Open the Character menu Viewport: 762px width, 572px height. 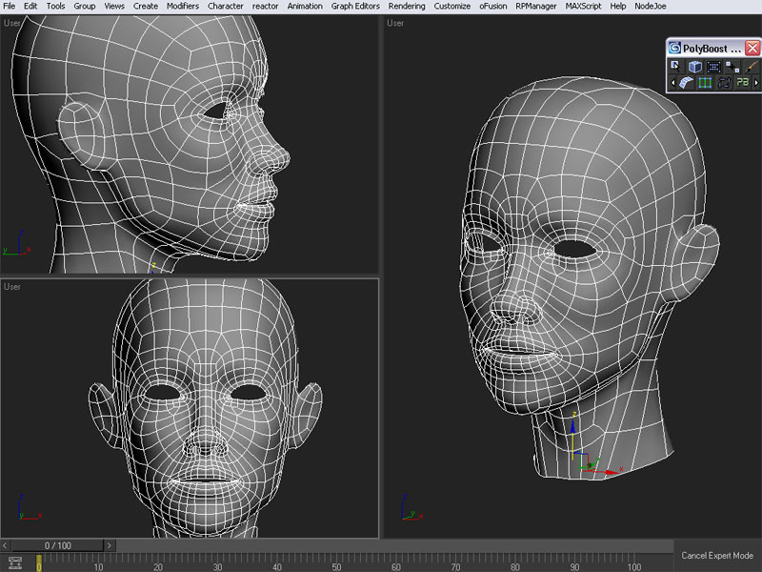click(226, 7)
